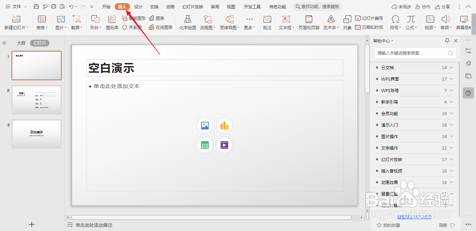Open the Icon Library (图标库)

point(112,22)
